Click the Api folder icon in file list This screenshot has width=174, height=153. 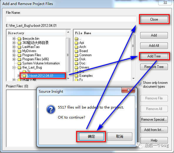[x=76, y=43]
